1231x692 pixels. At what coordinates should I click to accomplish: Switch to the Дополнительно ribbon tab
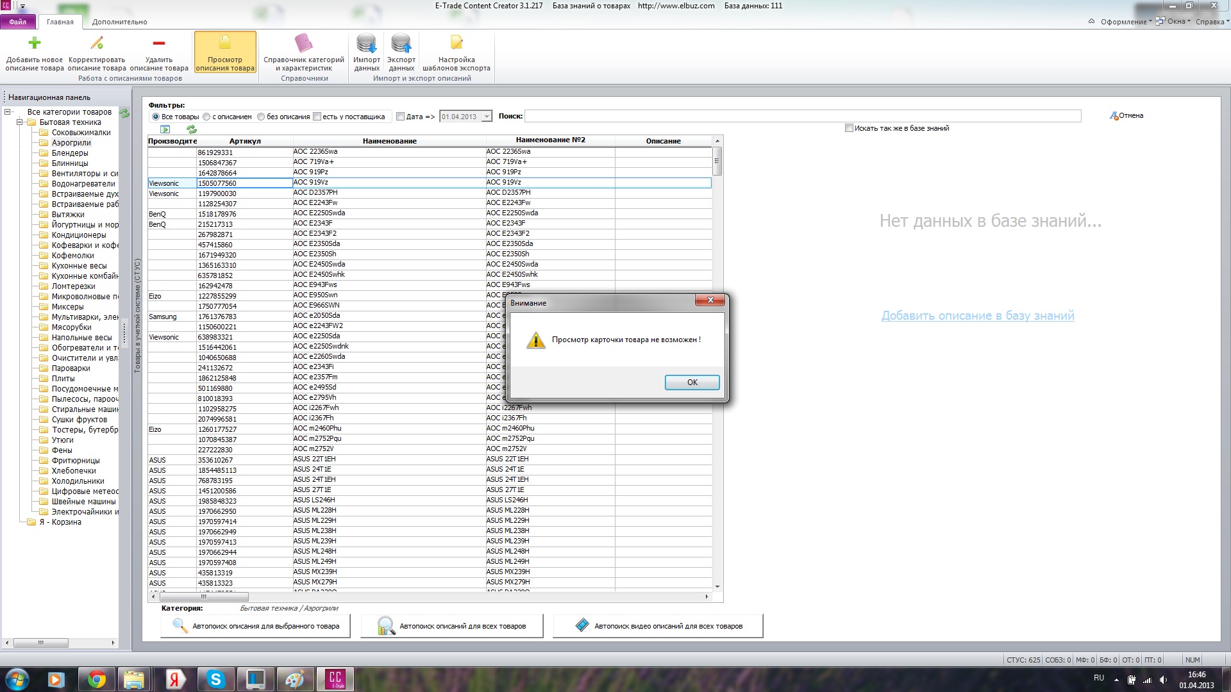[x=119, y=22]
